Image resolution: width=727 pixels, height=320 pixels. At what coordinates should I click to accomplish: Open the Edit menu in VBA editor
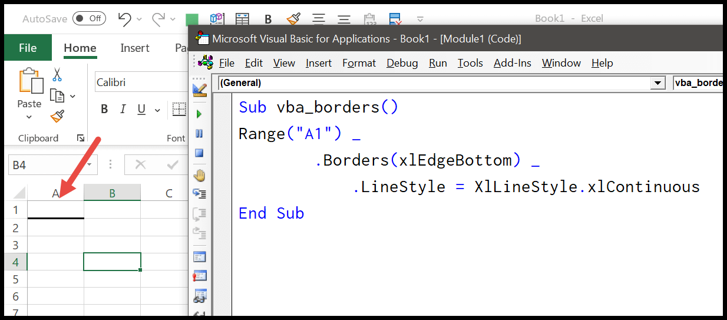[x=254, y=63]
